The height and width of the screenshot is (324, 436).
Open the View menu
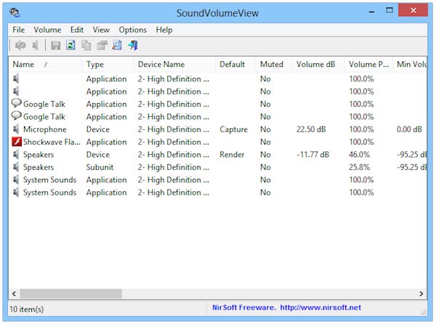(101, 30)
